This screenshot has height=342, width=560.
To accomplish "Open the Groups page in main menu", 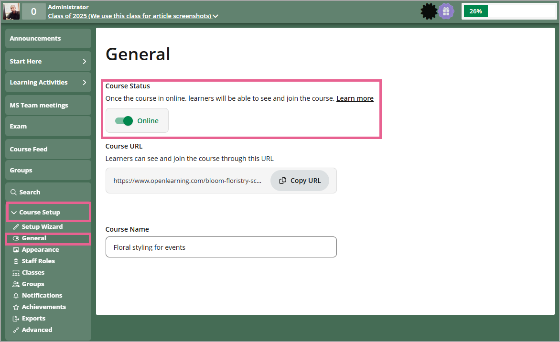I will click(48, 171).
